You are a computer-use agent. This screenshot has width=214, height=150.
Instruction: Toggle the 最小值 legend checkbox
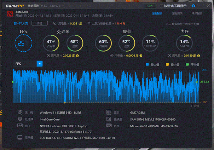pos(168,64)
